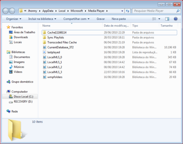This screenshot has height=144, width=183.
Task: Select Microsoft in the address breadcrumb
Action: (77, 11)
